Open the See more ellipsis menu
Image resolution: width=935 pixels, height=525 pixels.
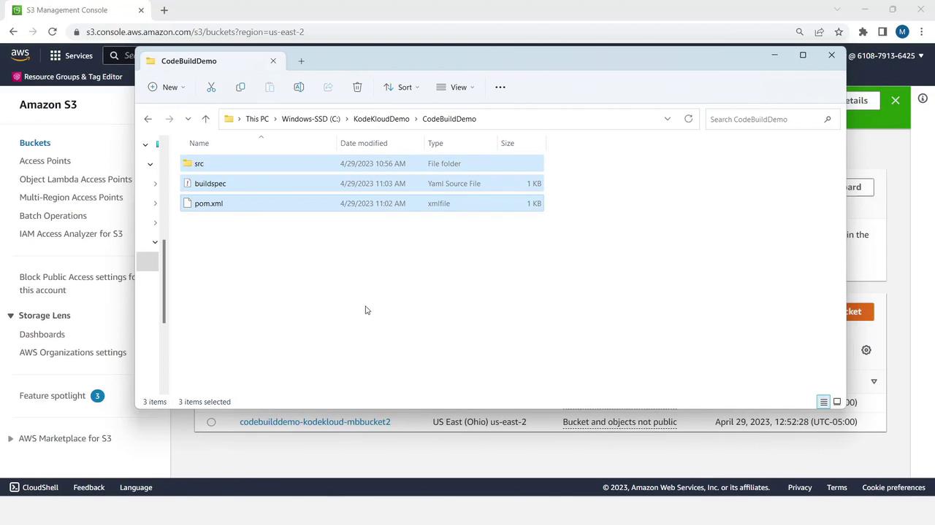point(500,87)
